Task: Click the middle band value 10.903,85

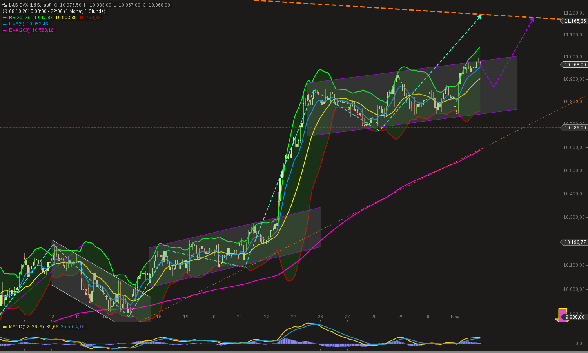Action: (x=66, y=18)
